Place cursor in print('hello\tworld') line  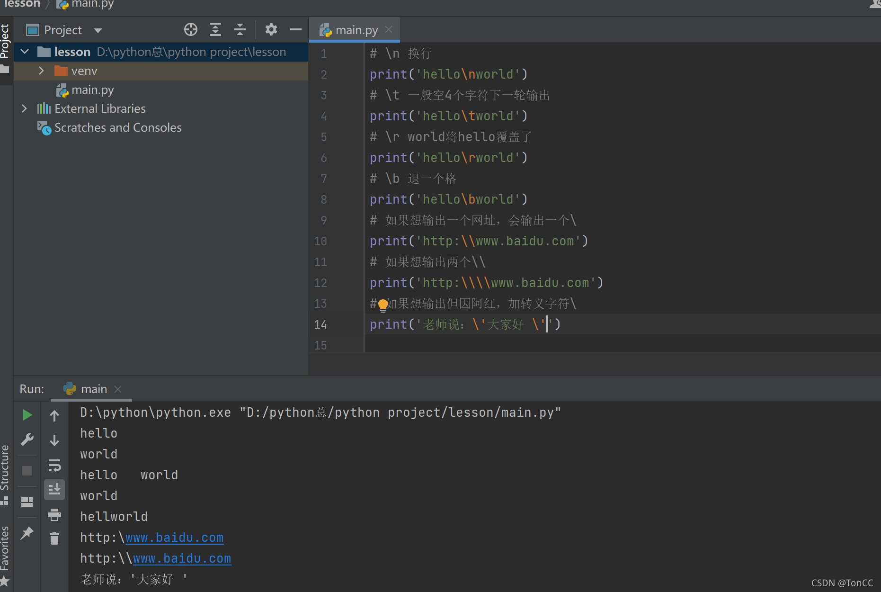[x=448, y=116]
